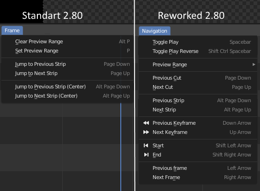Select Next Cut menu item
The image size is (260, 191).
click(x=198, y=87)
